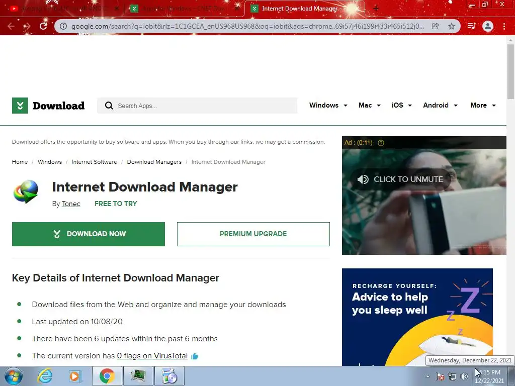
Task: Click the search magnifier icon
Action: [x=109, y=106]
